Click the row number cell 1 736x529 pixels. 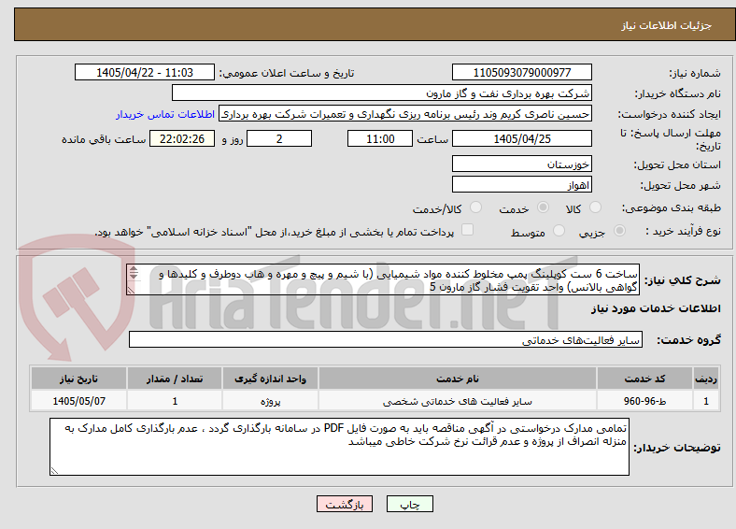click(706, 401)
